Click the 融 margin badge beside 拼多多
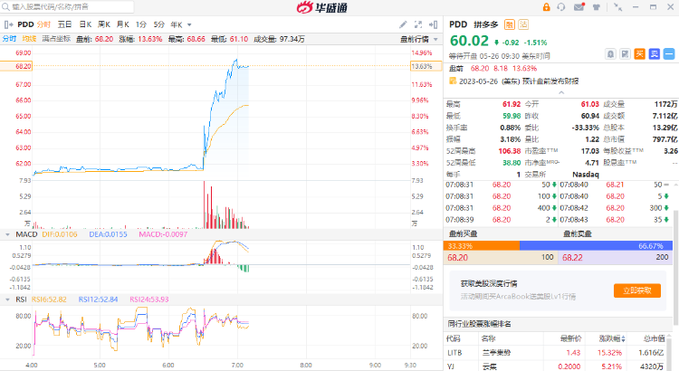 tap(510, 24)
